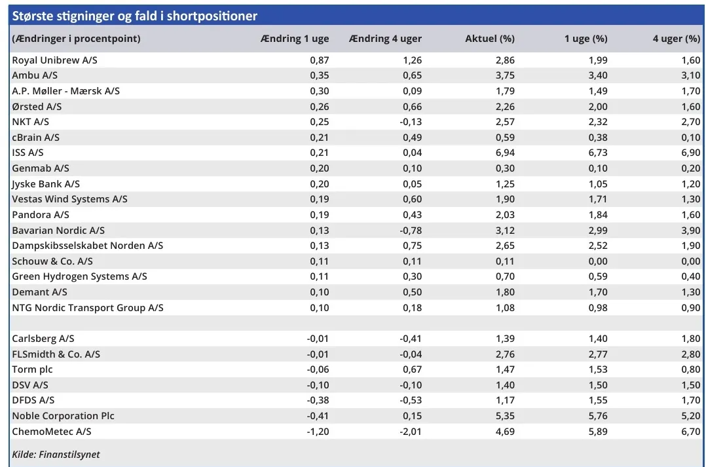
Task: Click the Carlsberg A/S company name
Action: pos(43,339)
